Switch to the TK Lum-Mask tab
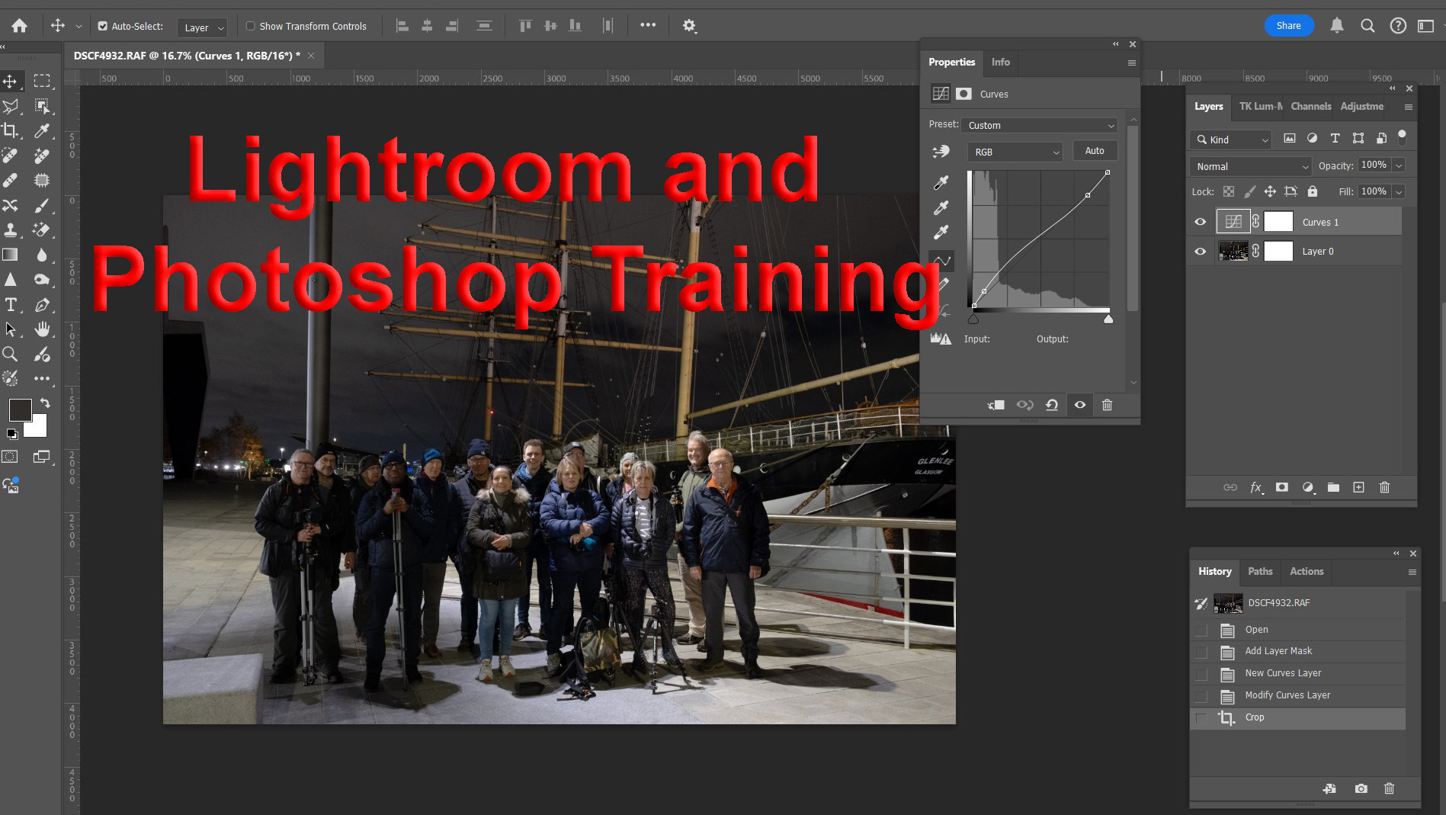The image size is (1446, 815). tap(1260, 106)
